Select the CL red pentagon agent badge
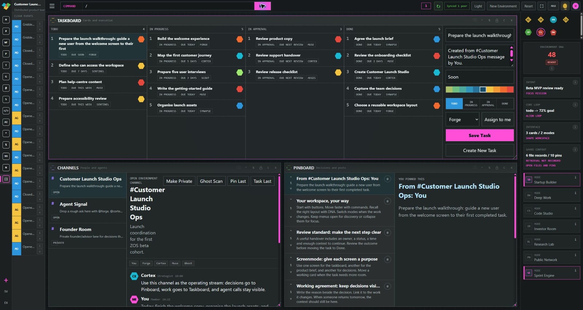The width and height of the screenshot is (583, 310). click(x=541, y=32)
